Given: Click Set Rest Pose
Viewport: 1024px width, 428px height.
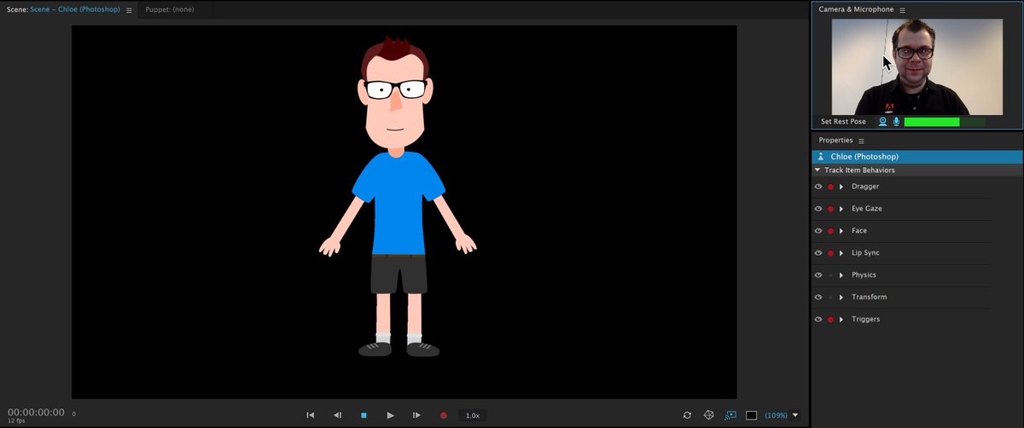Looking at the screenshot, I should (x=843, y=122).
